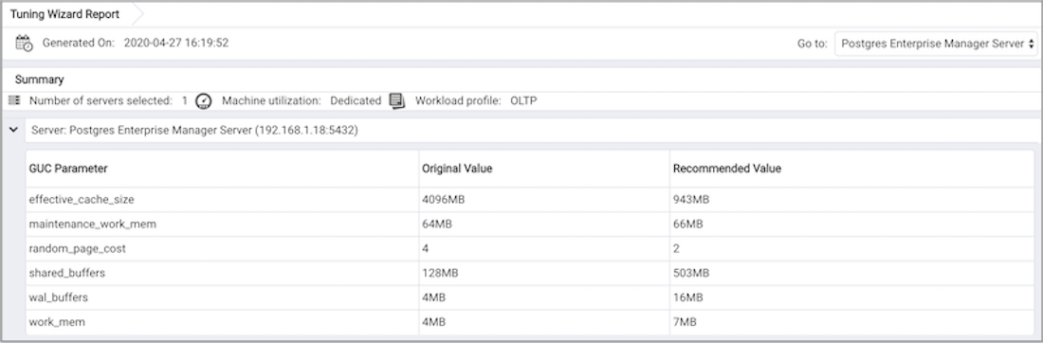Viewport: 1043px width, 343px height.
Task: Click the Original Value column header
Action: (544, 169)
